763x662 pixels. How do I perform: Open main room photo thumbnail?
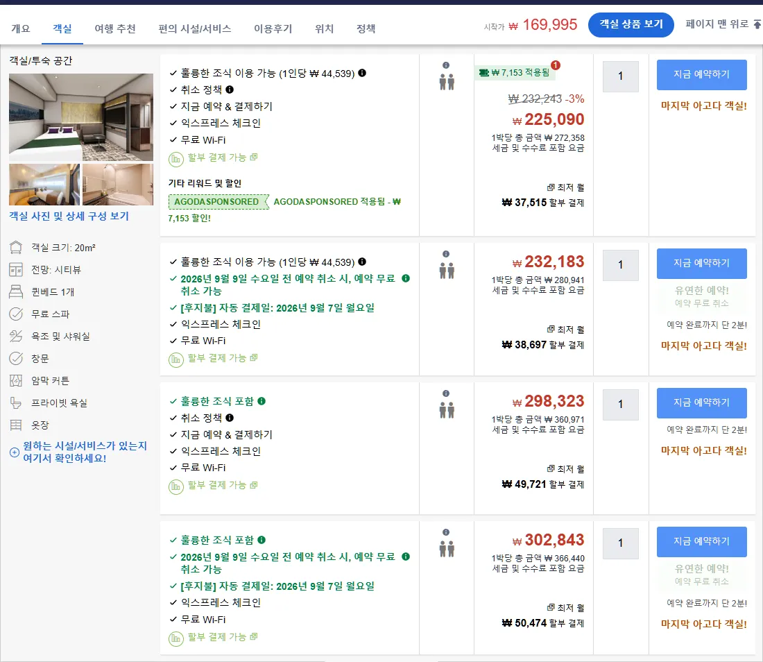pos(80,117)
